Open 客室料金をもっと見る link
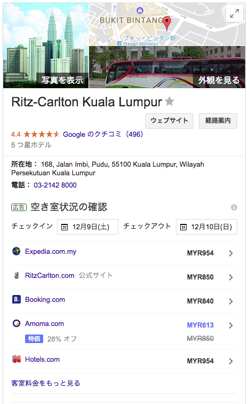The width and height of the screenshot is (250, 404). (x=46, y=383)
